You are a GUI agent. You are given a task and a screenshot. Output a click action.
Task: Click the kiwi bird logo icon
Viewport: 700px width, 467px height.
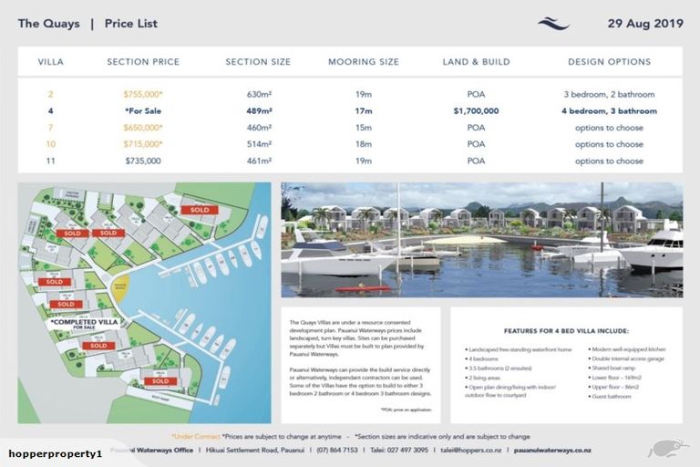[667, 449]
